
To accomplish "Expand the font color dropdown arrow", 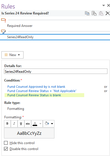I will tap(40, 124).
